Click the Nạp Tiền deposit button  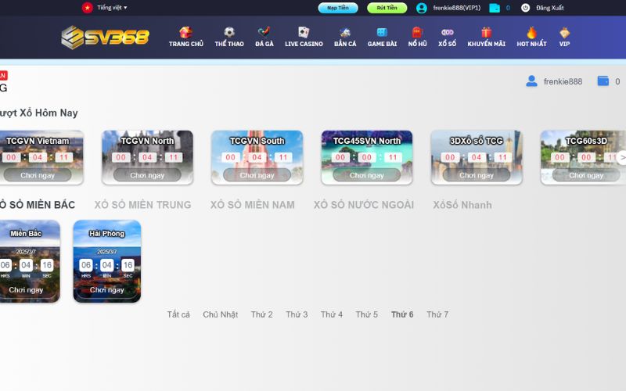tap(338, 8)
